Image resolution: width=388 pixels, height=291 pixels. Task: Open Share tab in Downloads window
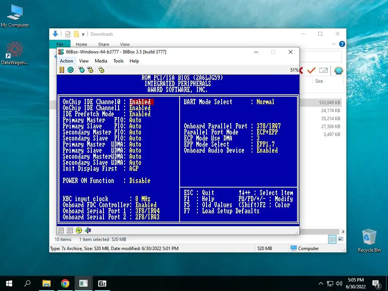(103, 44)
